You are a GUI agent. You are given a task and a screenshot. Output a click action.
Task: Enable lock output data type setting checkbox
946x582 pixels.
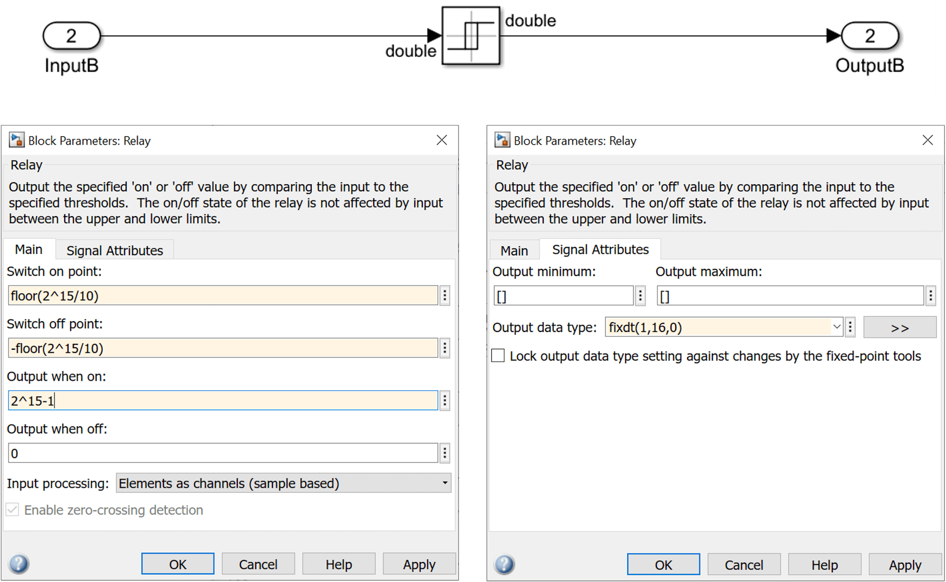coord(498,356)
